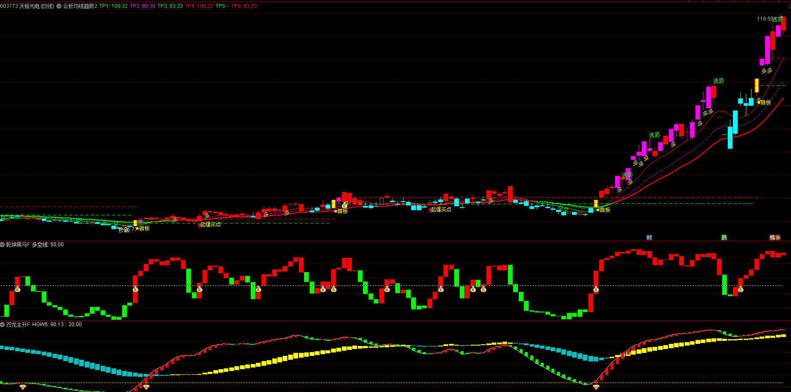Click the 双龙主升F indicator name
Image resolution: width=791 pixels, height=392 pixels.
[x=18, y=325]
